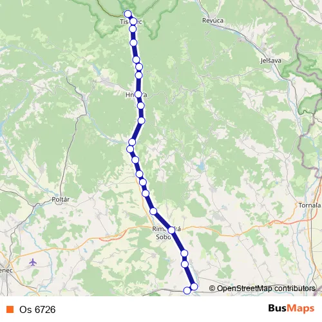Click the Revúca town label

(213, 21)
